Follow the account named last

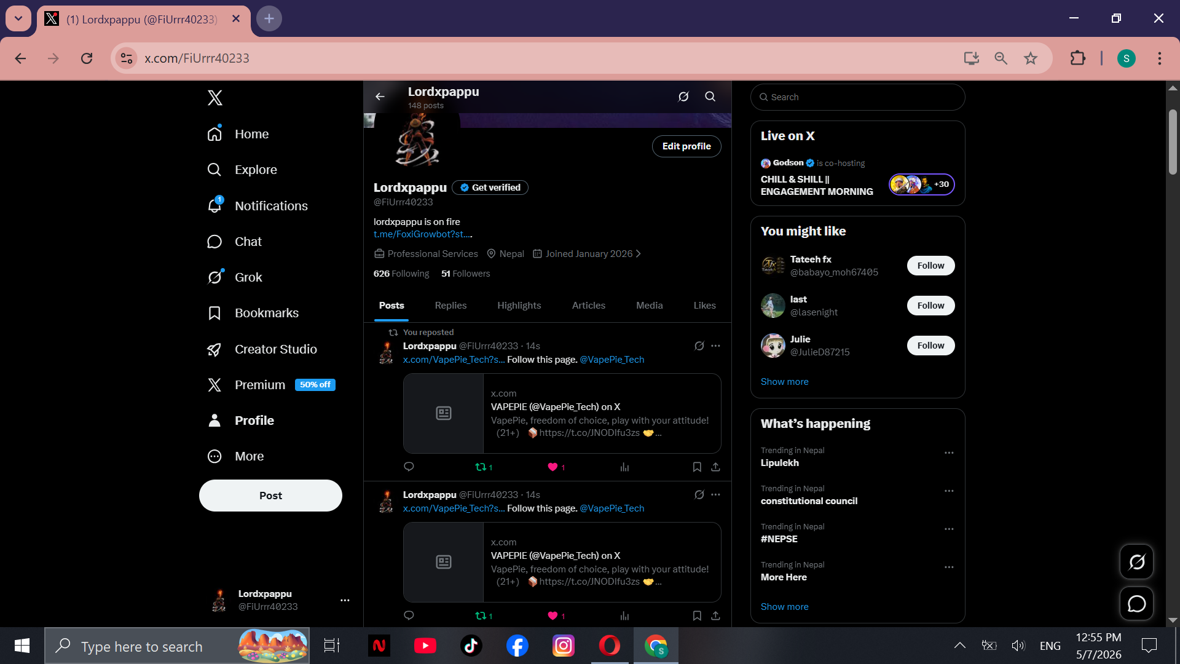(930, 306)
